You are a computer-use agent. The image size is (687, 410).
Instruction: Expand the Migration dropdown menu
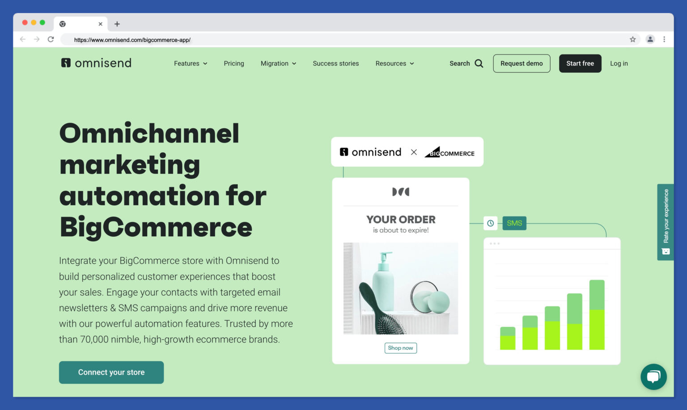click(x=278, y=63)
